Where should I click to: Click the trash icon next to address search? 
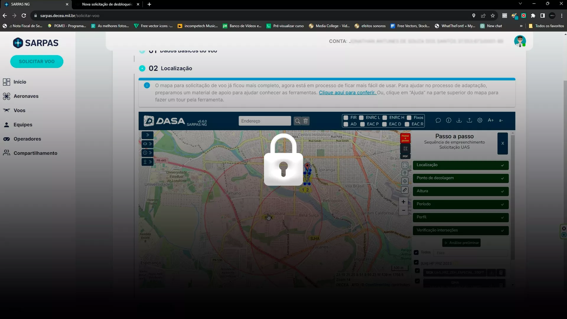pos(306,121)
